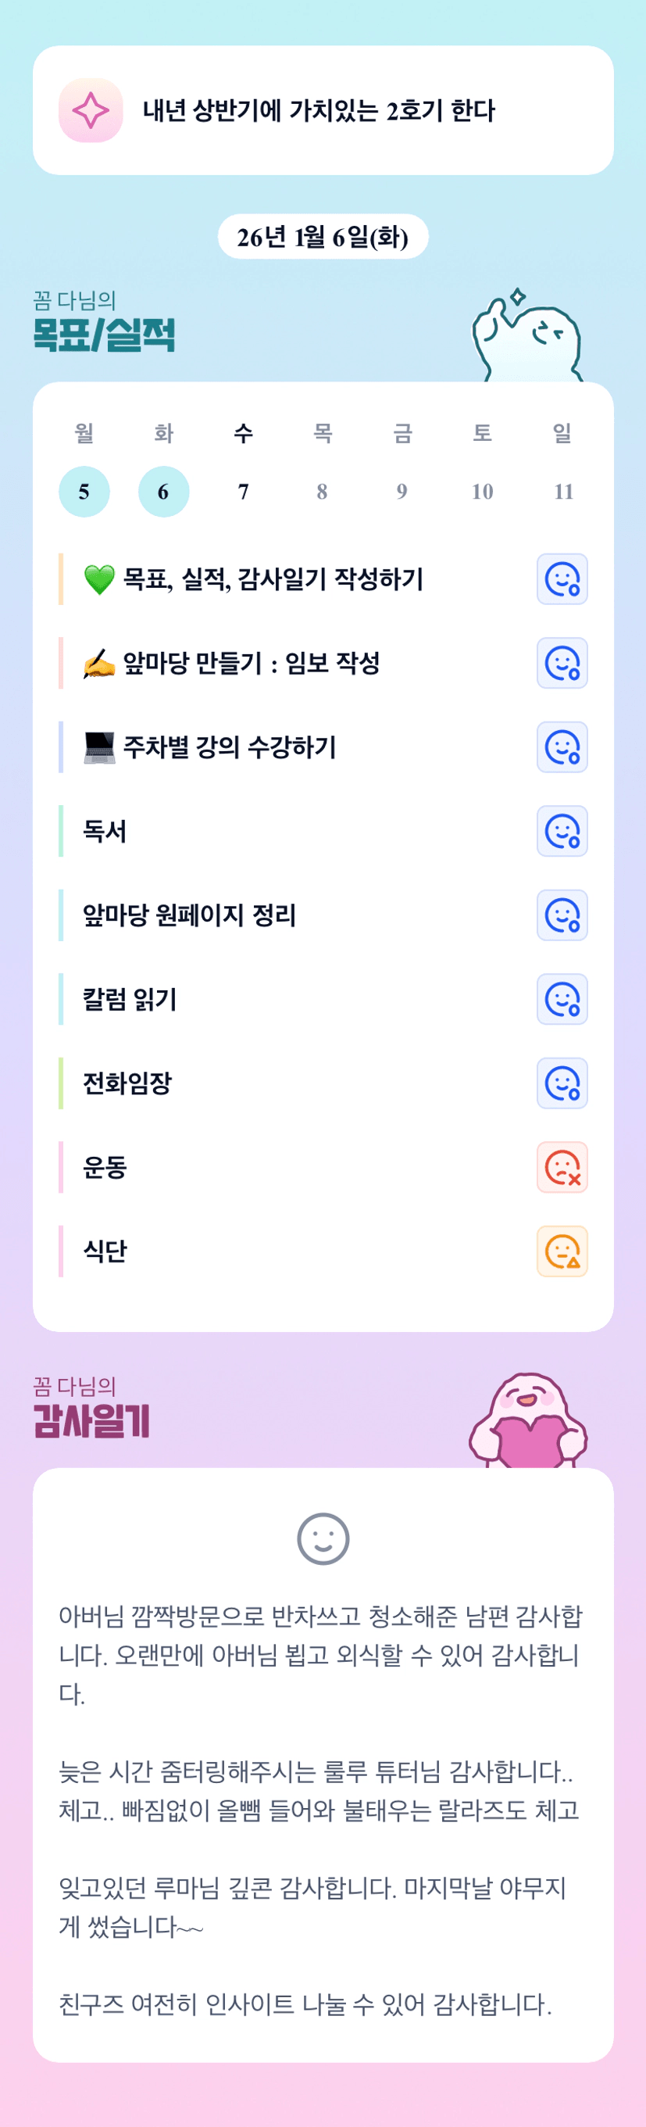This screenshot has width=646, height=2127.
Task: Select Monday the 5th in calendar
Action: (84, 492)
